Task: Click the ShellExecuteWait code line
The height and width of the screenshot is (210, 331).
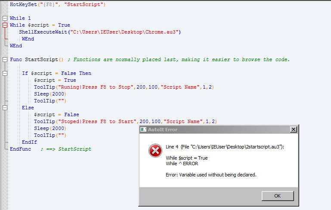Action: coord(100,32)
